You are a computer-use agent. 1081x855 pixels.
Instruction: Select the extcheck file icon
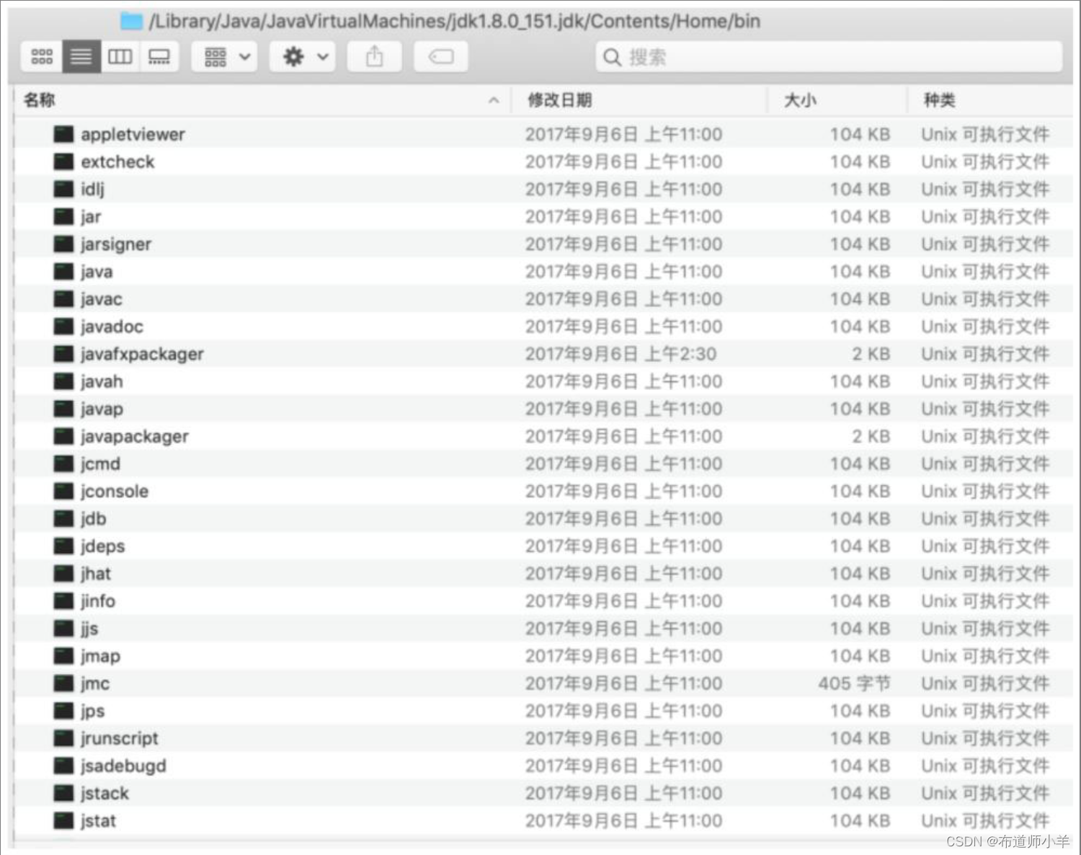point(64,161)
